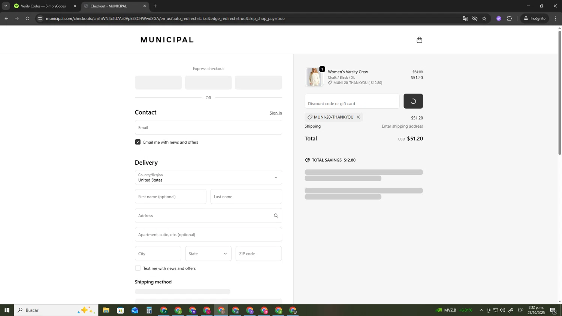
Task: Click the taskbar clock showing 8:32 p. m.
Action: tap(536, 310)
